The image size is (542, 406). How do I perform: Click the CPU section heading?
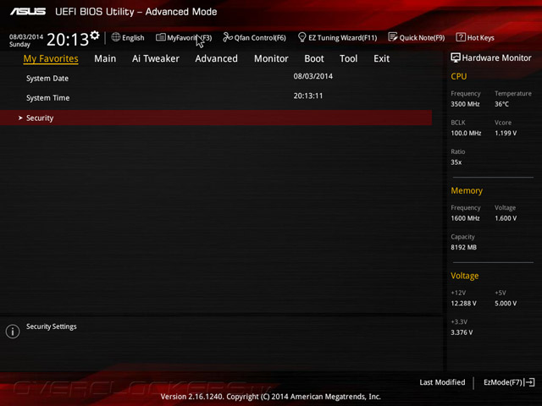(459, 76)
